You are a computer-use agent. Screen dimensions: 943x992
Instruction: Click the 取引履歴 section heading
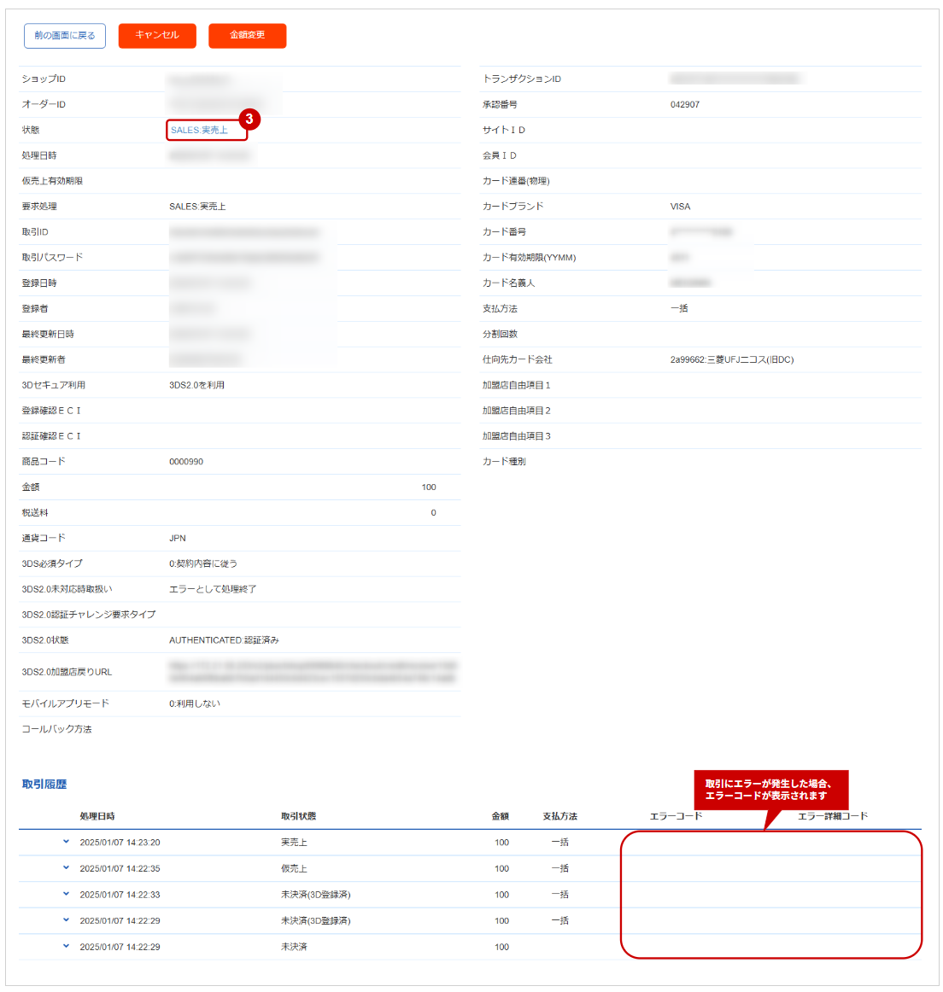[44, 784]
